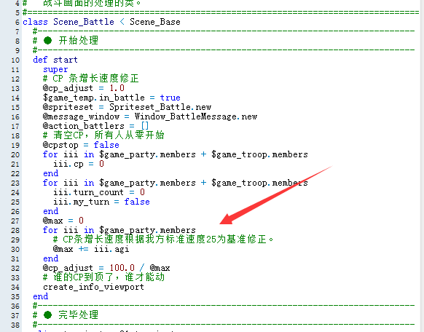424x332 pixels.
Task: Click the "end" keyword on line 31
Action: pos(50,258)
